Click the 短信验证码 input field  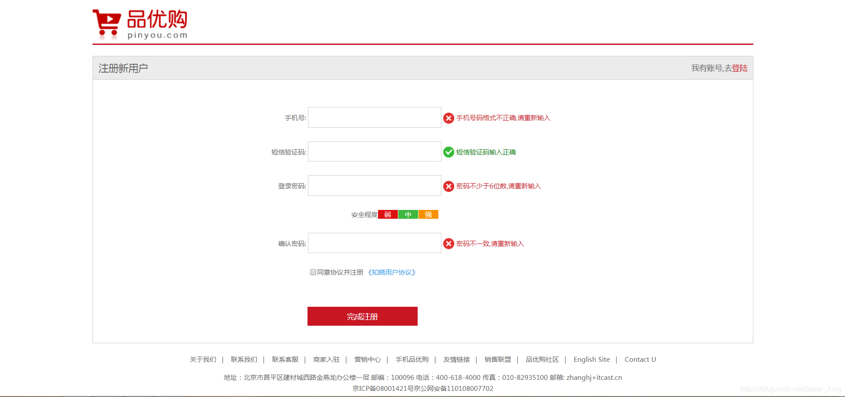[x=374, y=151]
